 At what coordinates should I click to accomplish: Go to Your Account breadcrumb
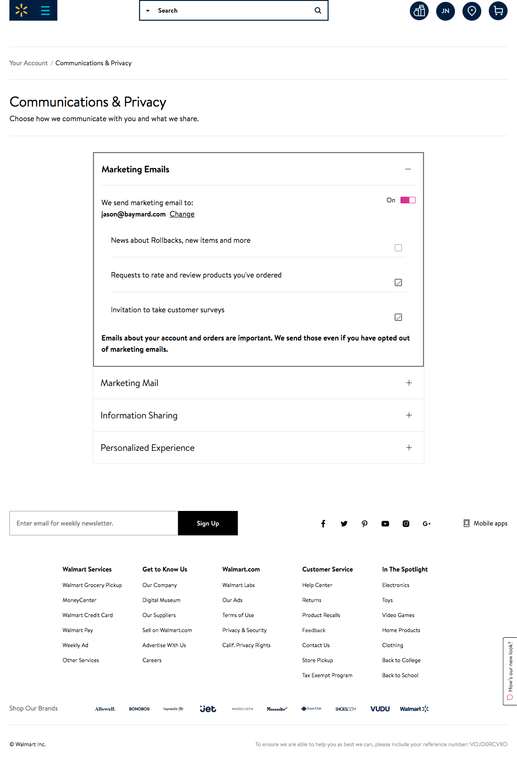(28, 63)
